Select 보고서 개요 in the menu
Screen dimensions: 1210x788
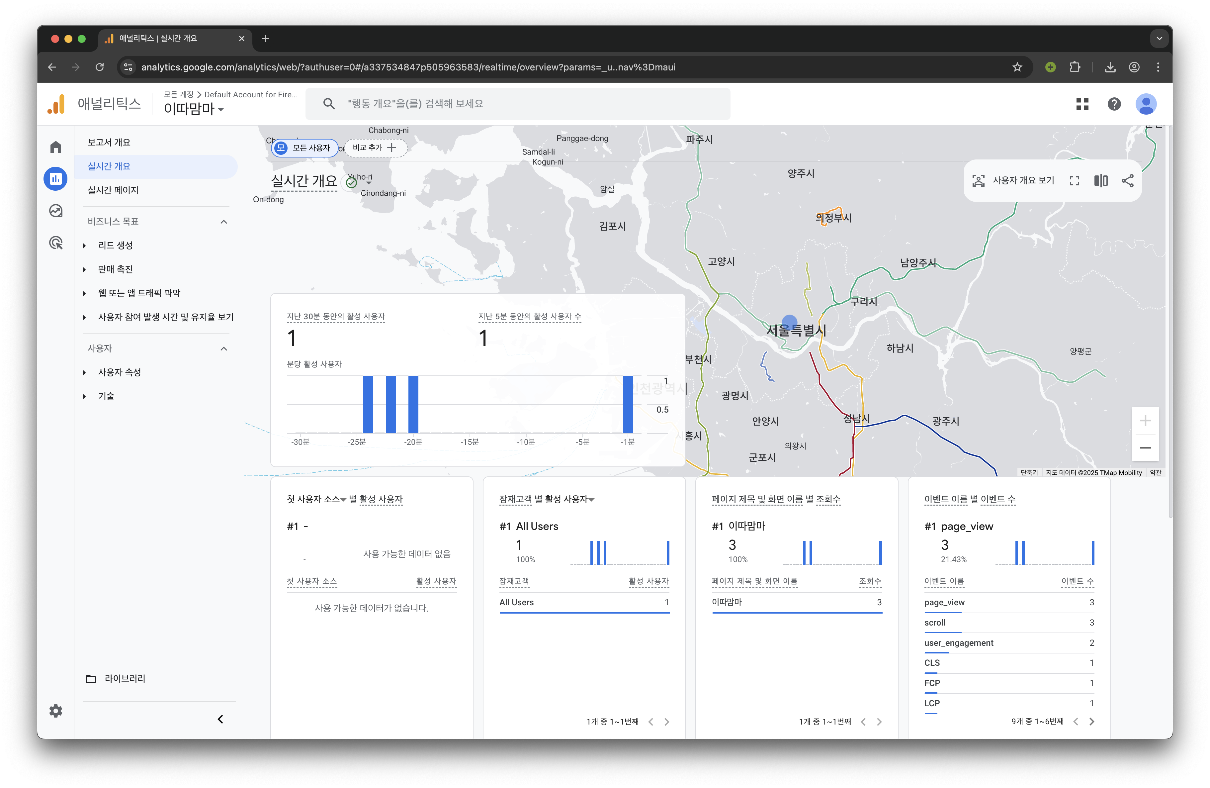coord(109,143)
